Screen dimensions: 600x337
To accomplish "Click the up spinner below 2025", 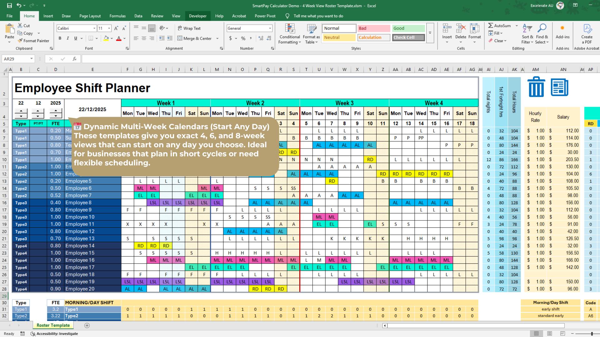I will [56, 111].
